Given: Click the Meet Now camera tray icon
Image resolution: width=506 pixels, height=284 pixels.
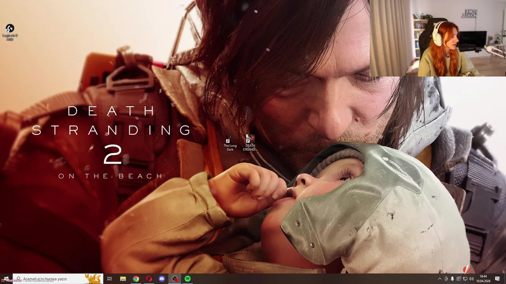Looking at the screenshot, I should [446, 279].
